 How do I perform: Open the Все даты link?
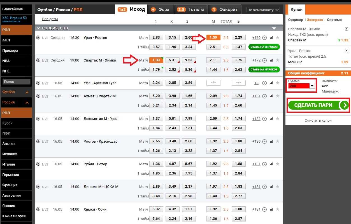tap(50, 19)
